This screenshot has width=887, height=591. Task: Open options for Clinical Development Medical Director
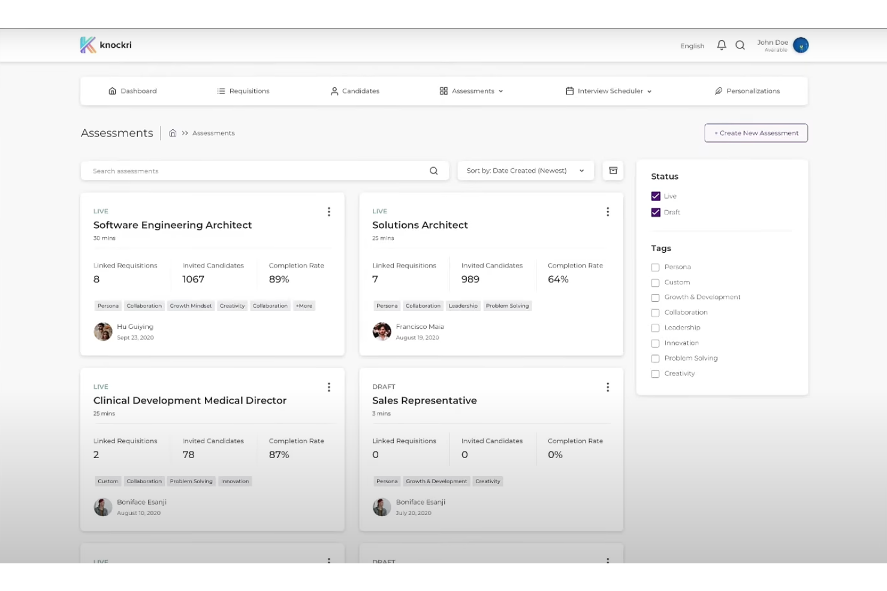click(329, 387)
